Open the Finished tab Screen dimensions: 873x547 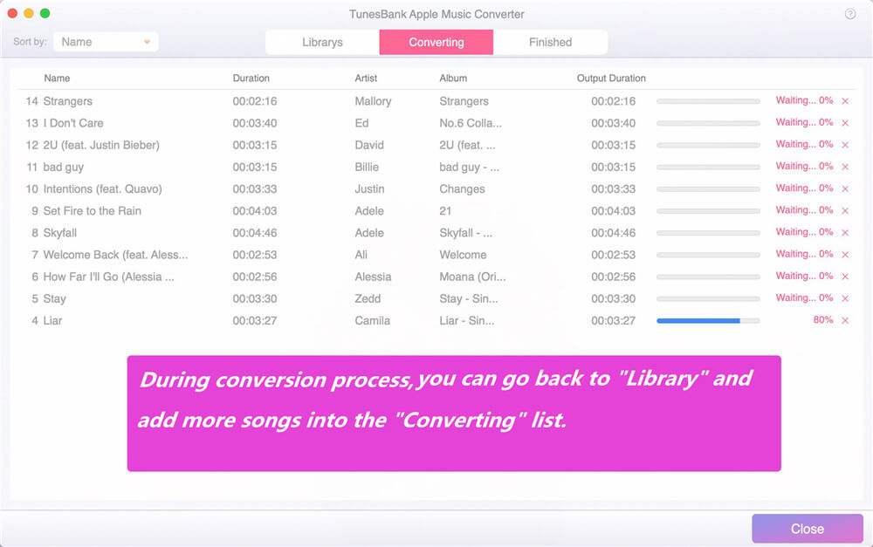click(550, 42)
